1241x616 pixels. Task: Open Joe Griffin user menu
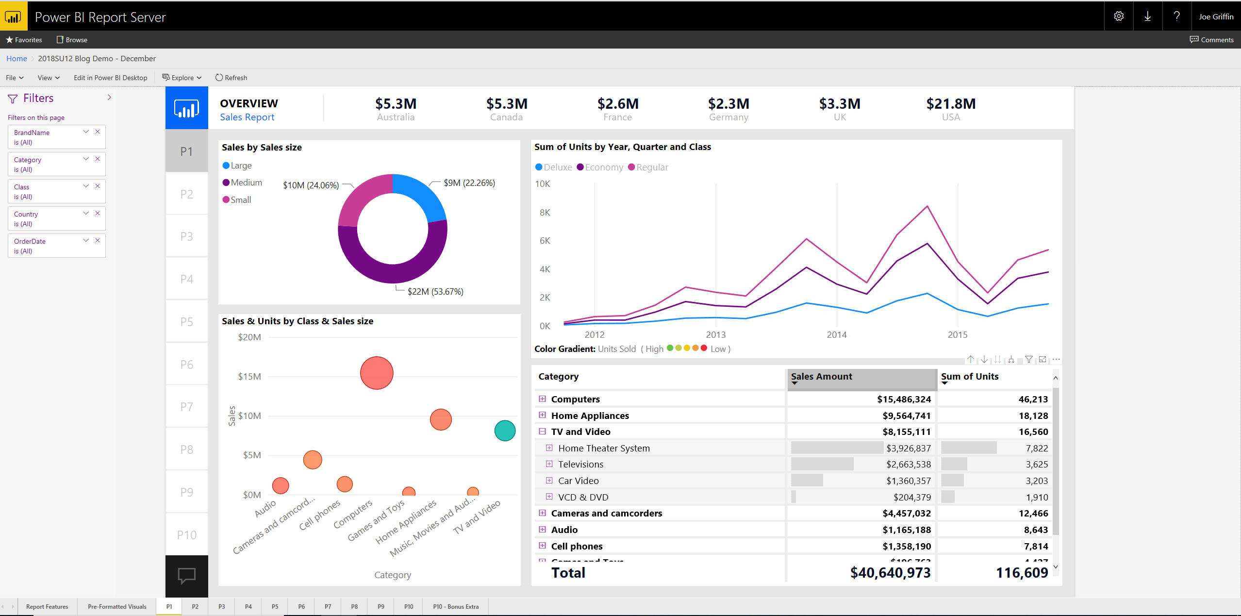(1216, 17)
